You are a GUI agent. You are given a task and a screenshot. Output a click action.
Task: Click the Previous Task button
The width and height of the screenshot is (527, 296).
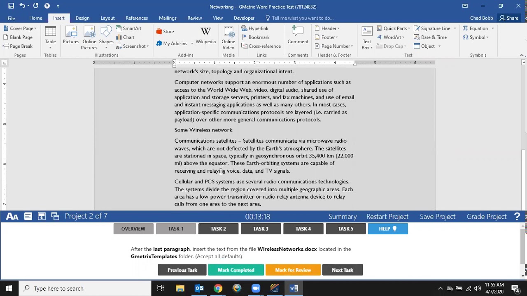tap(182, 270)
